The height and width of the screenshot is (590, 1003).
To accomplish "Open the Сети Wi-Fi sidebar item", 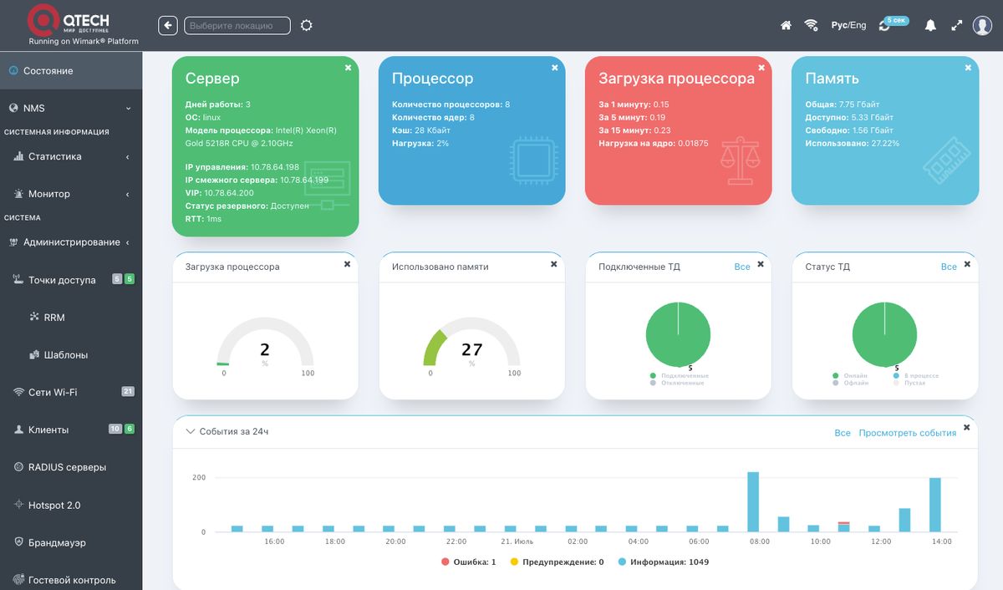I will 52,392.
